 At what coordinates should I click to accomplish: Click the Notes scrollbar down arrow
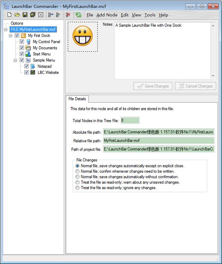pos(213,76)
